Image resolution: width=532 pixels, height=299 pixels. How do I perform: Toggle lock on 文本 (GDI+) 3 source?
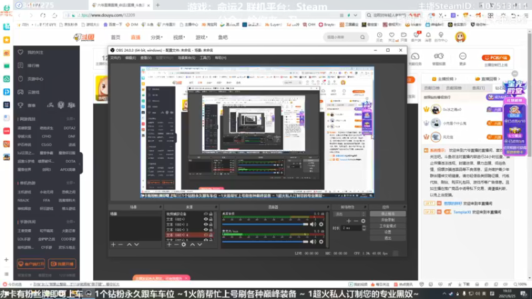[211, 229]
